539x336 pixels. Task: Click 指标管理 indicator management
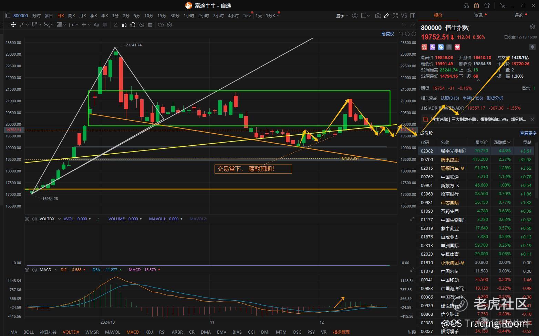pyautogui.click(x=341, y=332)
